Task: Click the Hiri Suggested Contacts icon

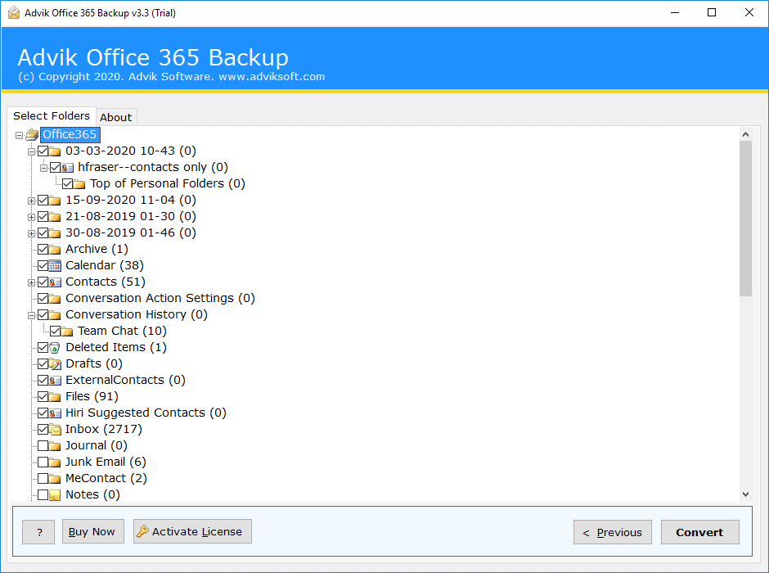Action: click(x=55, y=413)
